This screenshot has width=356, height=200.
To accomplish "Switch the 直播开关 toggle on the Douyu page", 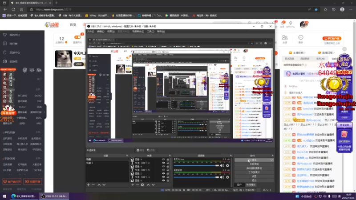I will [77, 37].
